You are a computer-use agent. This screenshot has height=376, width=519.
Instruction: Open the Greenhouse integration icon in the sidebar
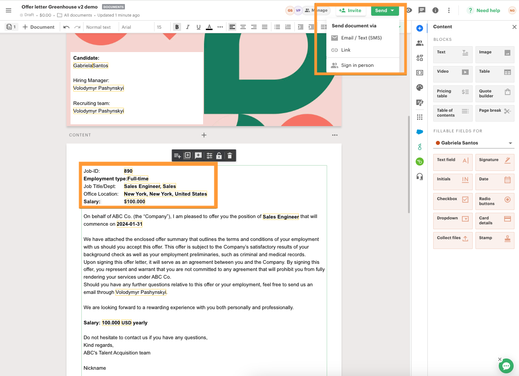tap(420, 147)
